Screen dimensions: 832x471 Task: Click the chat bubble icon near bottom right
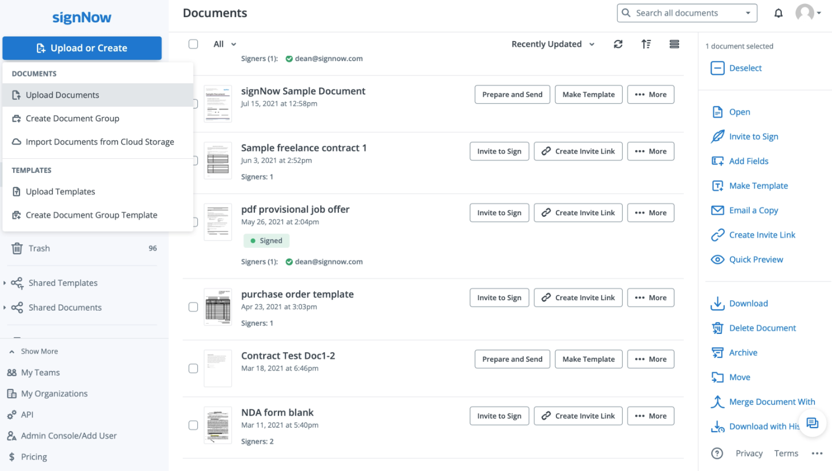point(811,423)
